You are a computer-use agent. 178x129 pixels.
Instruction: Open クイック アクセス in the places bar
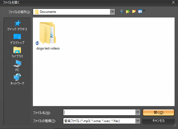17,25
